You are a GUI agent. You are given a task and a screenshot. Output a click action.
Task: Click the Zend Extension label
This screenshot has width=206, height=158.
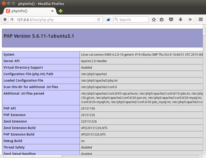(15, 121)
